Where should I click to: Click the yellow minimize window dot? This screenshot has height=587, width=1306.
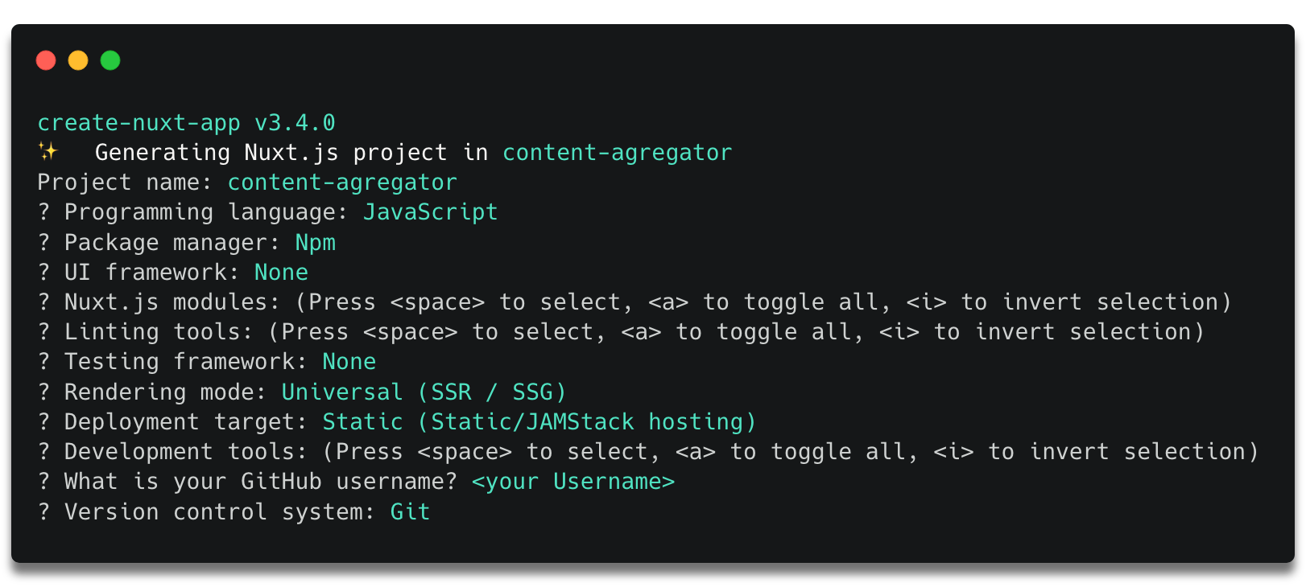(78, 60)
